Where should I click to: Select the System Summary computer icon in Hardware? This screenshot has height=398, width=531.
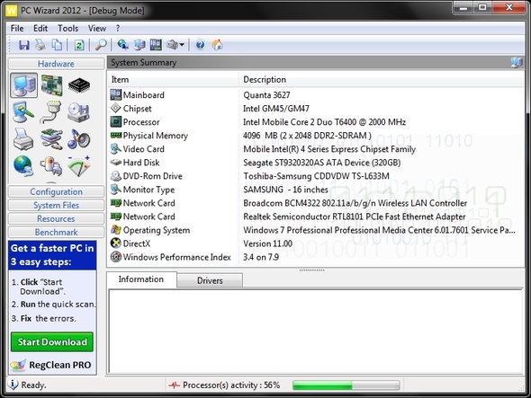tap(23, 85)
